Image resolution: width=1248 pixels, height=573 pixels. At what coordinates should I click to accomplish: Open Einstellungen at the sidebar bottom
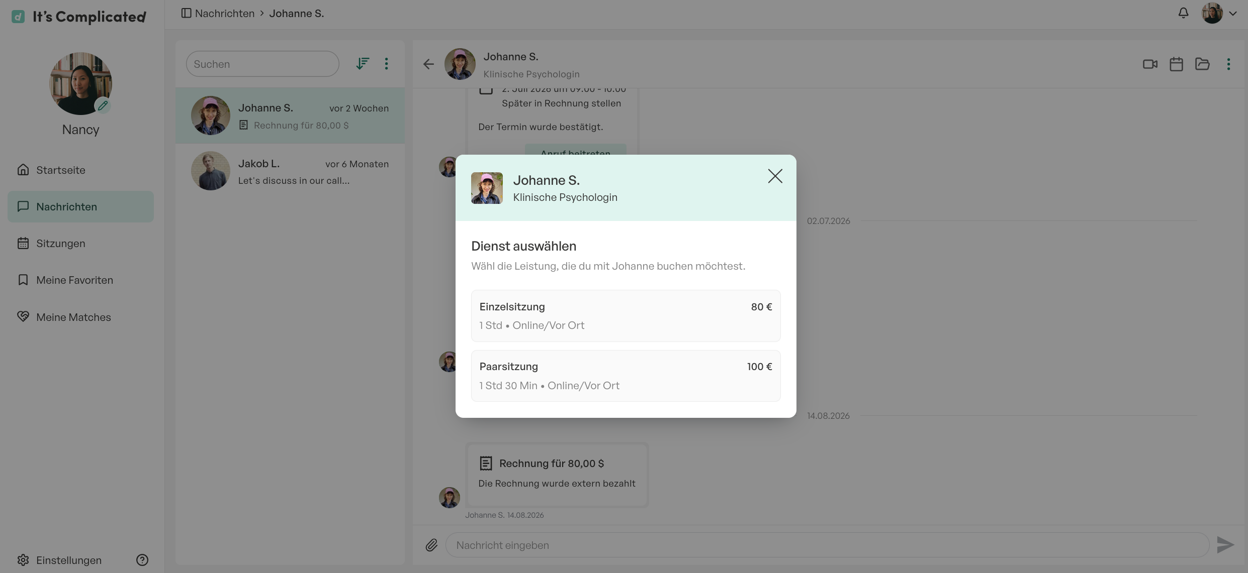[x=59, y=560]
